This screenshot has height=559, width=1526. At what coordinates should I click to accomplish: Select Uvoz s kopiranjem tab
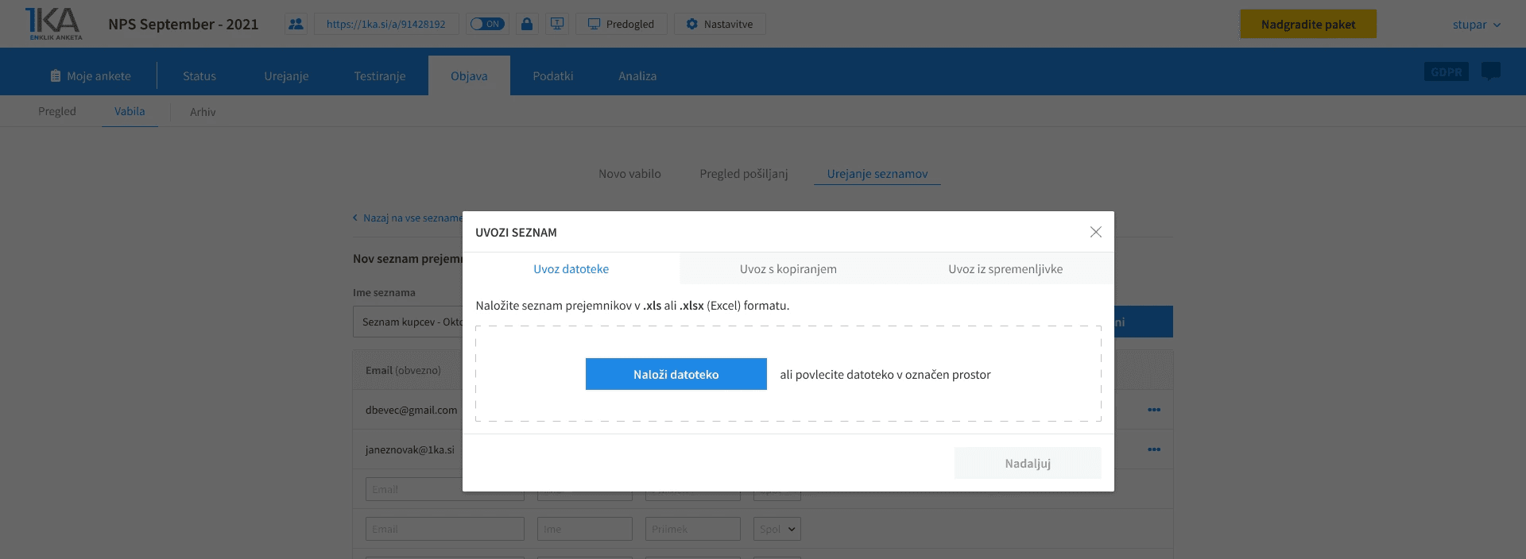point(788,269)
